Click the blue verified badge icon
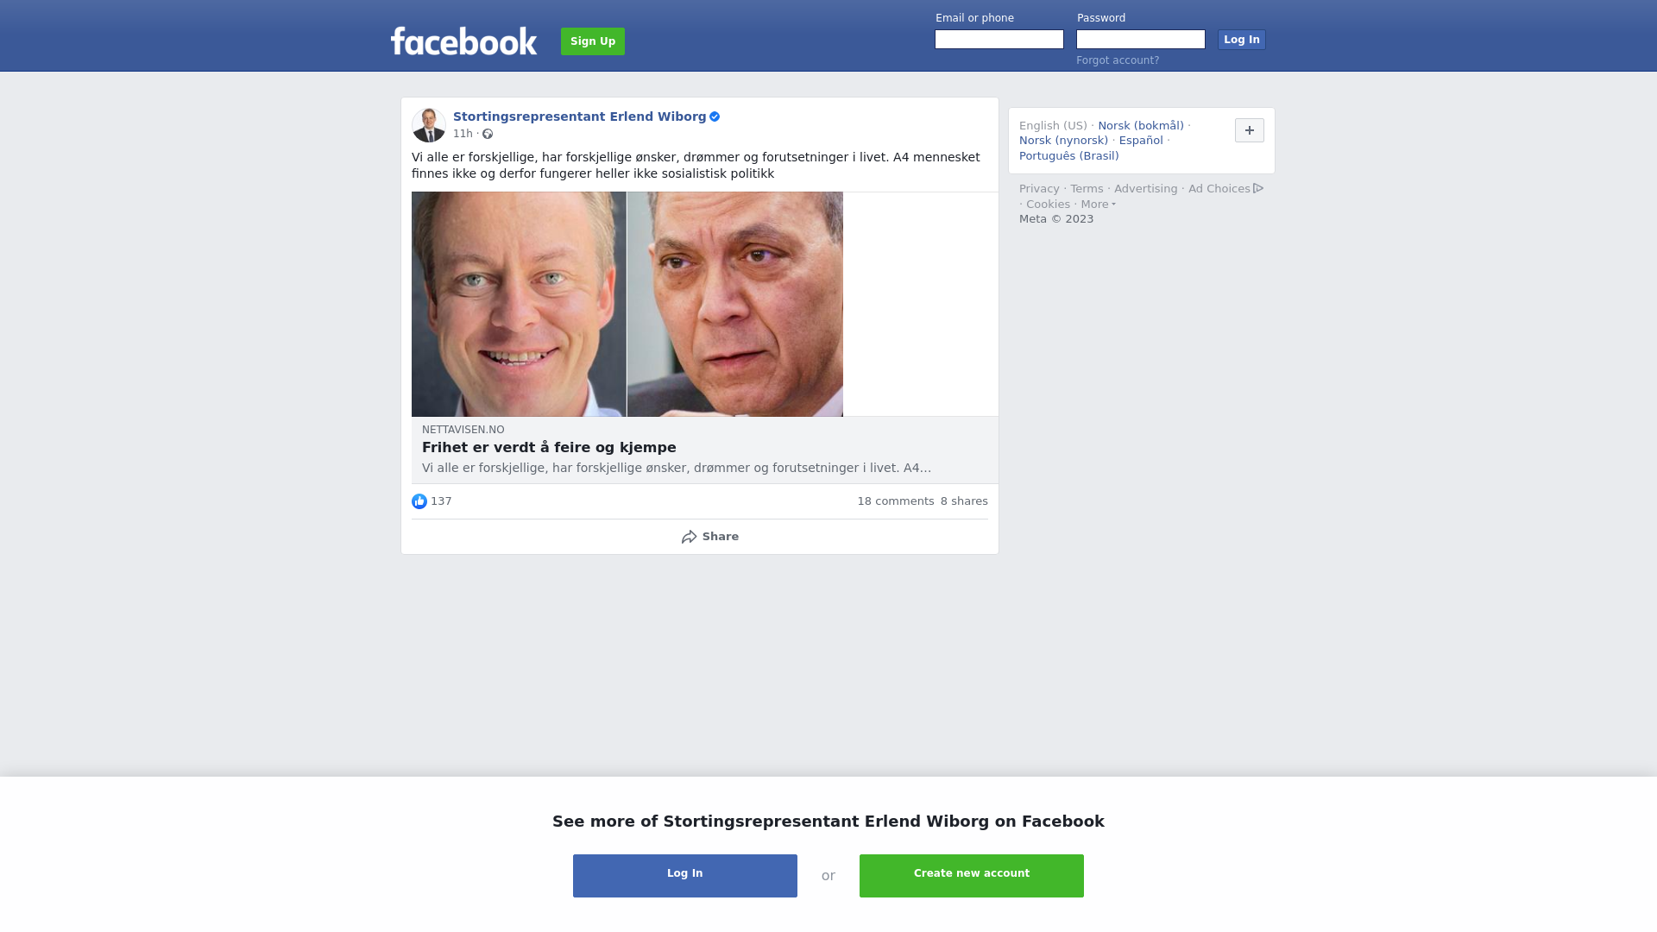Screen dimensions: 1657x932 click(715, 116)
